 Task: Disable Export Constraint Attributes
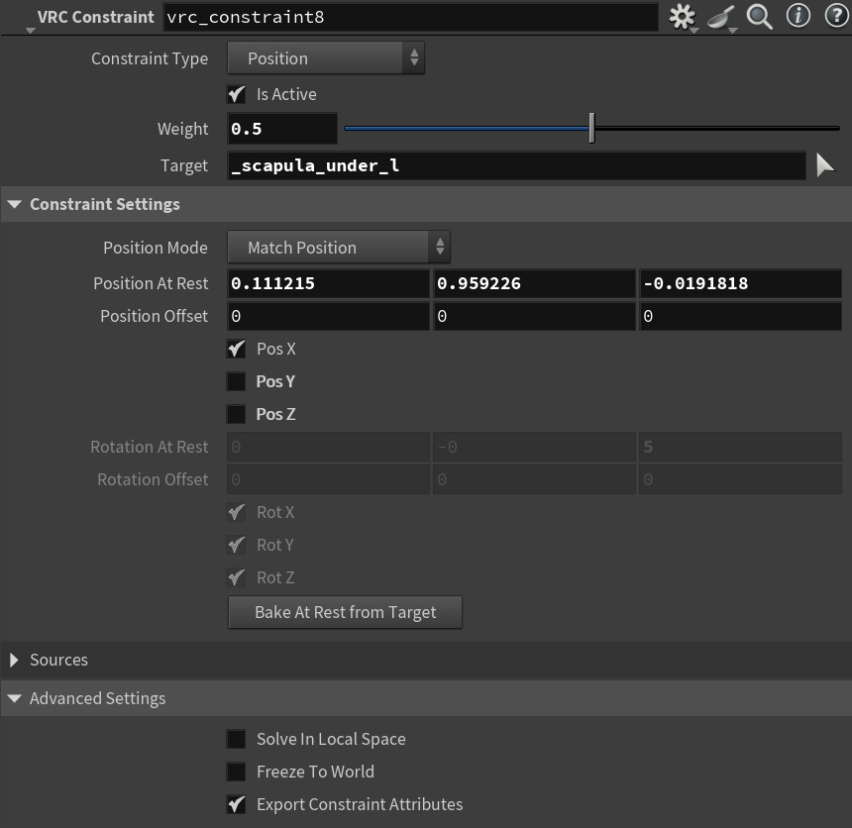click(x=236, y=804)
